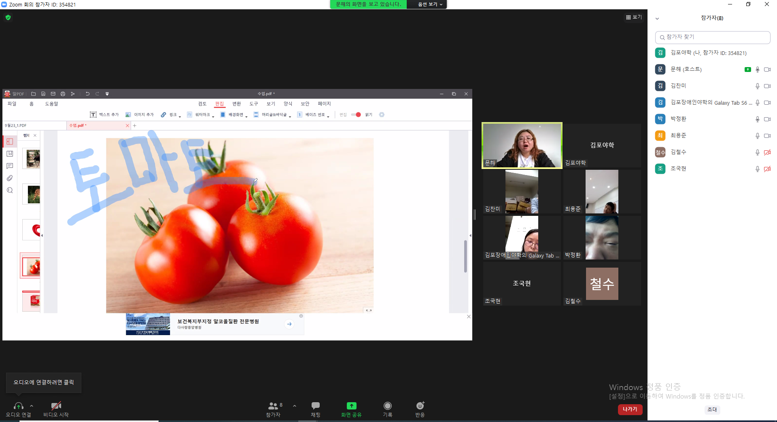Click the print icon in the shared PDF title bar
The image size is (777, 422).
coord(63,94)
